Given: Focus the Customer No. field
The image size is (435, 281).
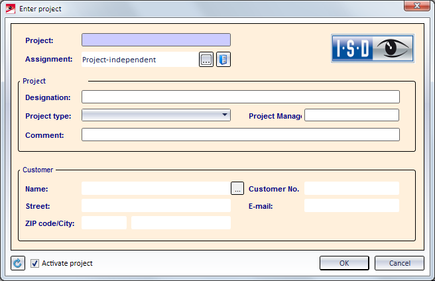Looking at the screenshot, I should click(x=351, y=189).
